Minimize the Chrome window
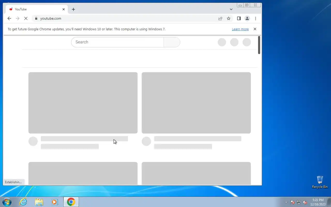The width and height of the screenshot is (331, 207). click(x=240, y=5)
